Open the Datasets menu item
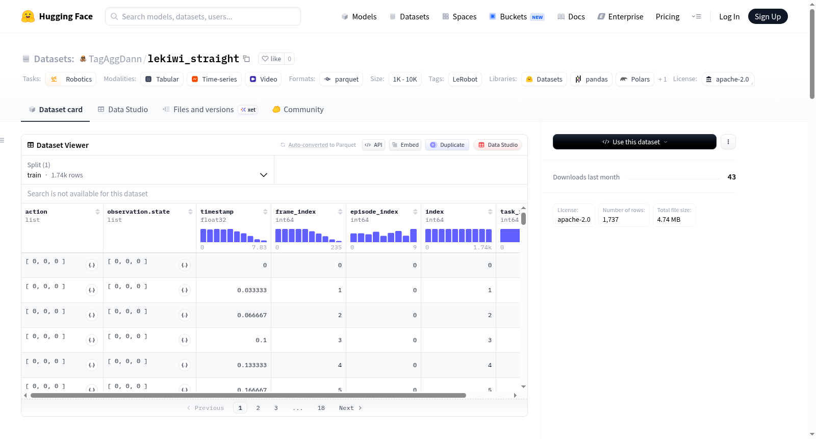Viewport: 816px width, 439px height. (410, 16)
